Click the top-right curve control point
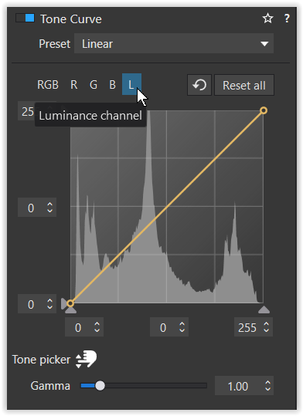 click(264, 110)
